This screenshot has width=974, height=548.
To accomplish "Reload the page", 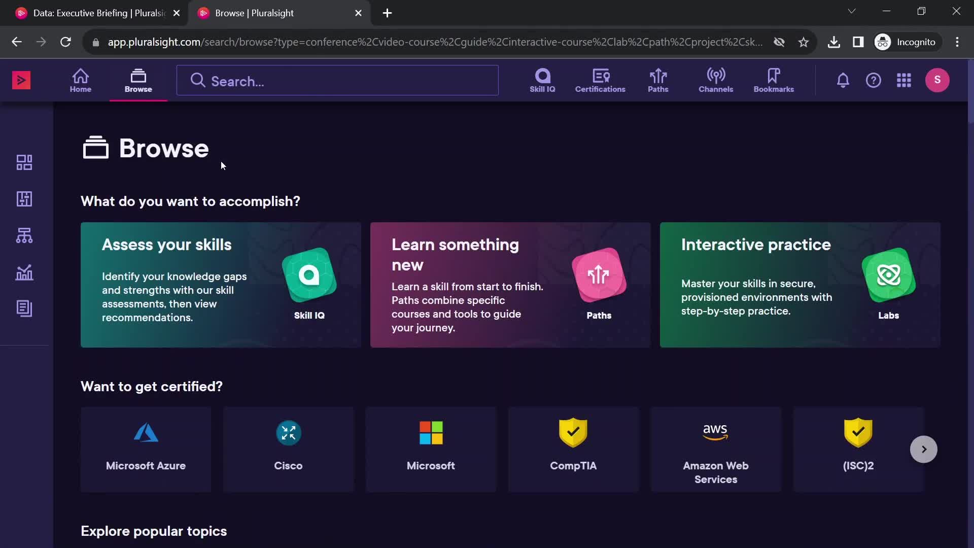I will [65, 42].
